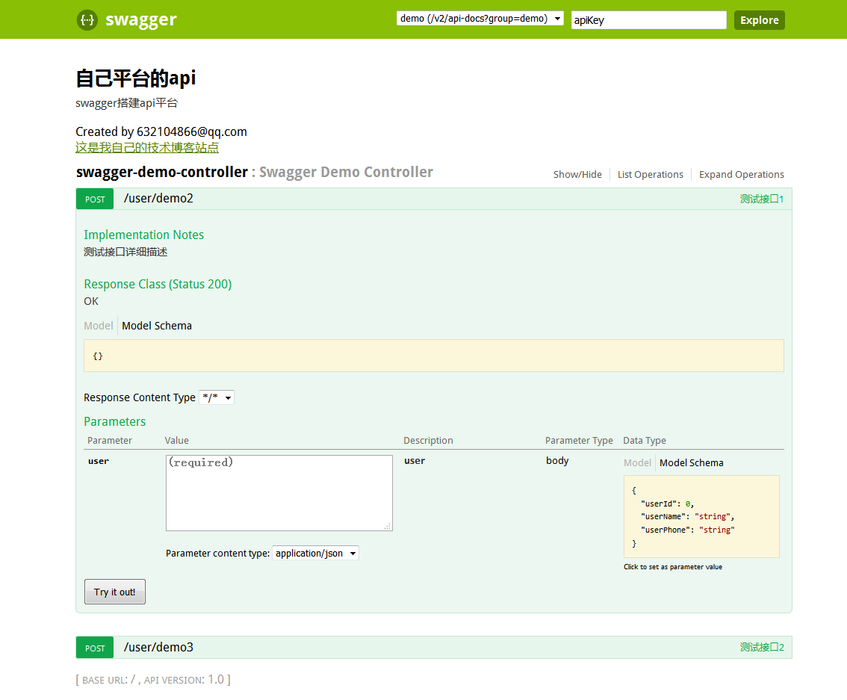This screenshot has height=700, width=847.
Task: Click 'swagger搭建api平台' description text
Action: [126, 103]
